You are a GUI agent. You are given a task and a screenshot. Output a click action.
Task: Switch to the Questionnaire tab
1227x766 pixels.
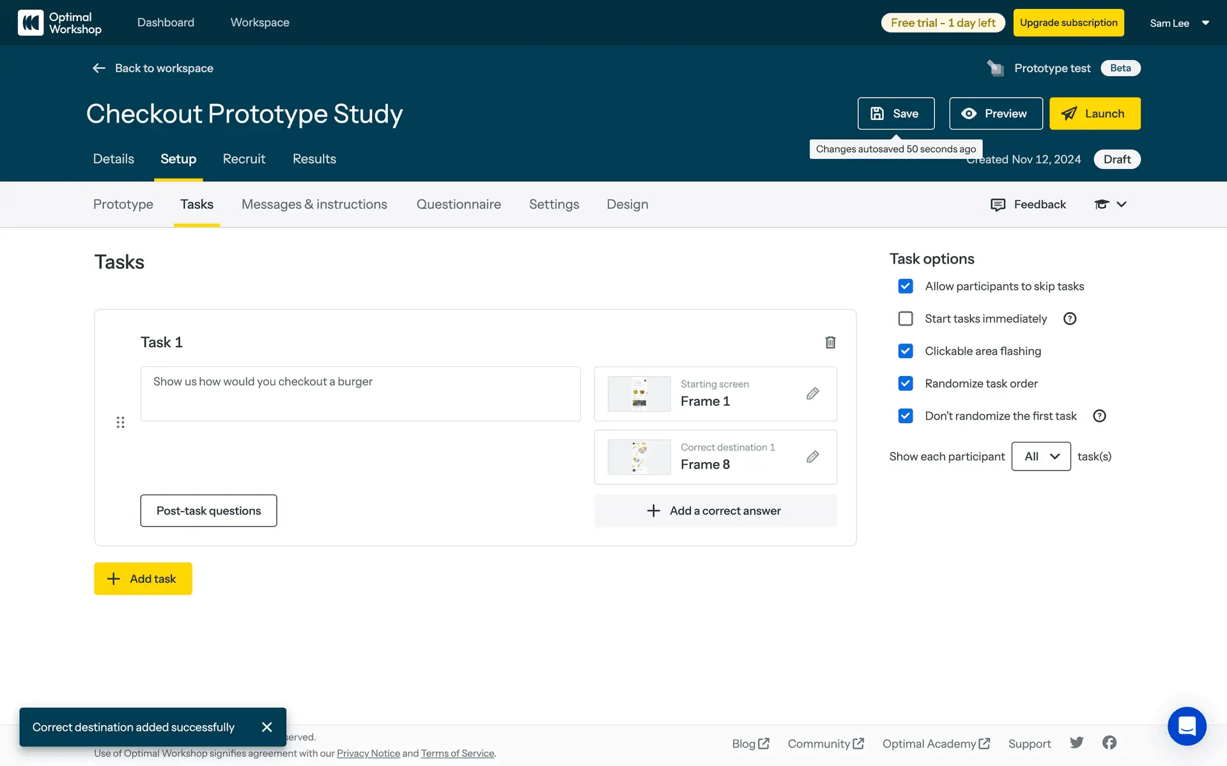point(458,204)
